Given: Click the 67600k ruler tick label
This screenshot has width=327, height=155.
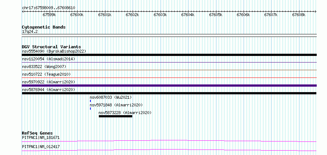Looking at the screenshot, I should [x=77, y=15].
